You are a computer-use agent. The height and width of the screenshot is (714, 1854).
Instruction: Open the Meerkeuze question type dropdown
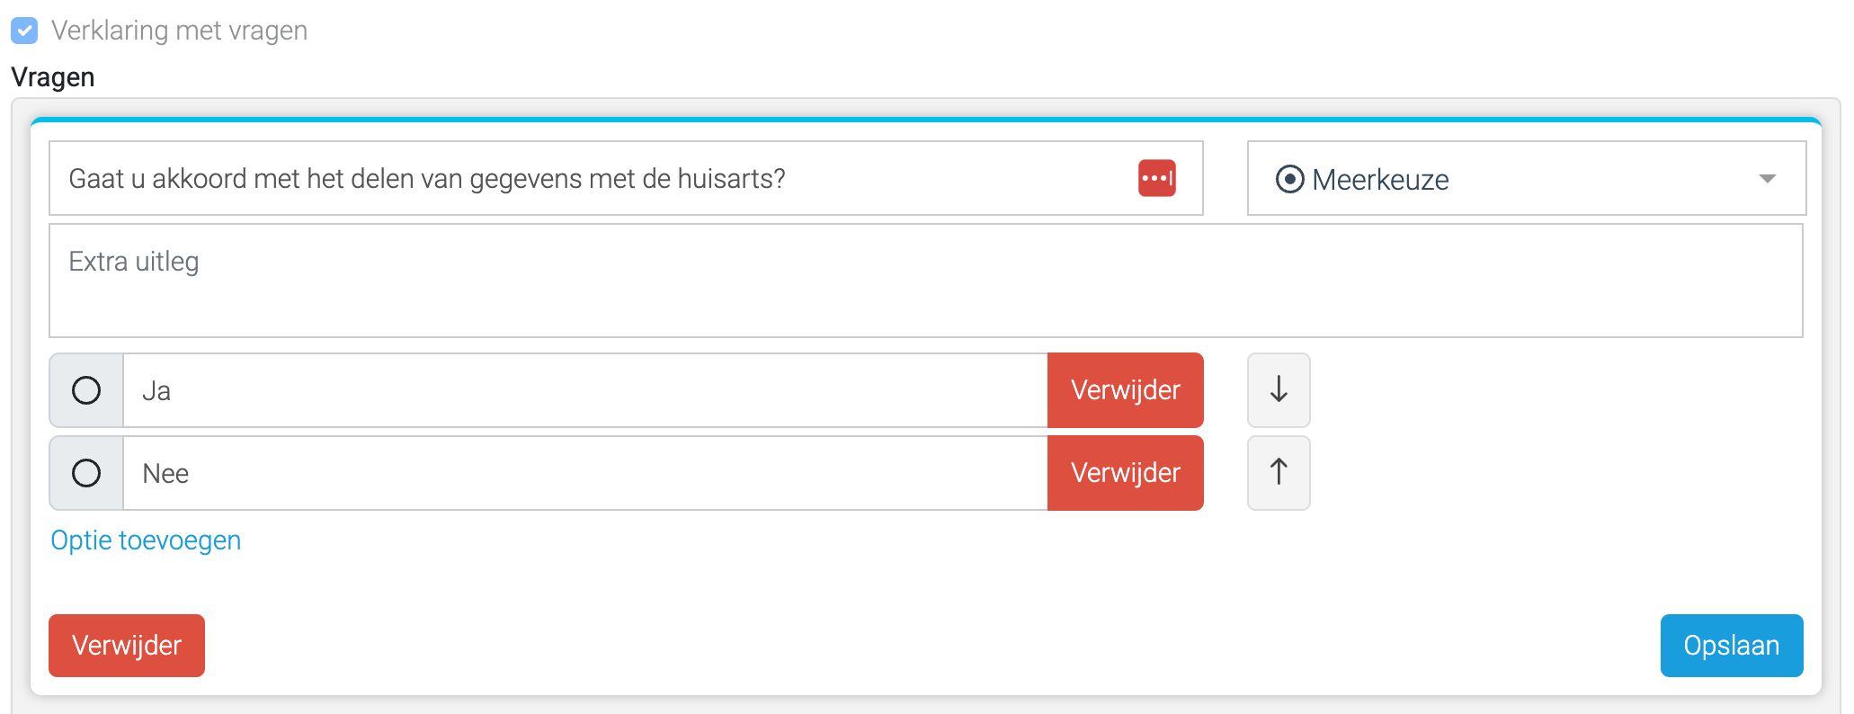tap(1527, 178)
